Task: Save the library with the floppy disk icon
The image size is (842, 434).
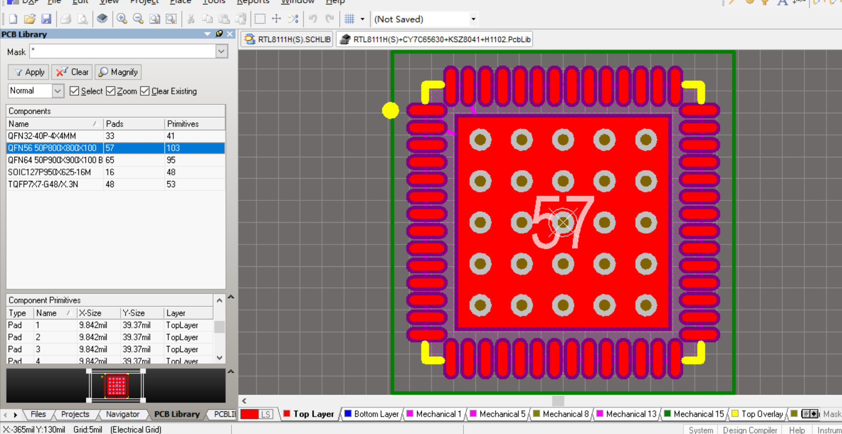Action: [46, 19]
